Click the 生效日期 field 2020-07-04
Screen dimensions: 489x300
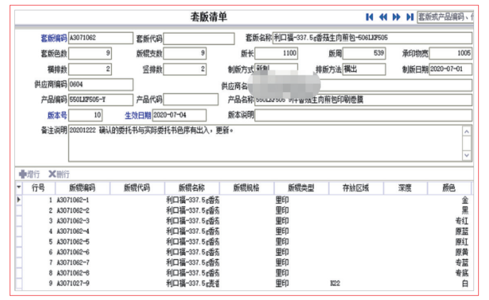tap(179, 115)
